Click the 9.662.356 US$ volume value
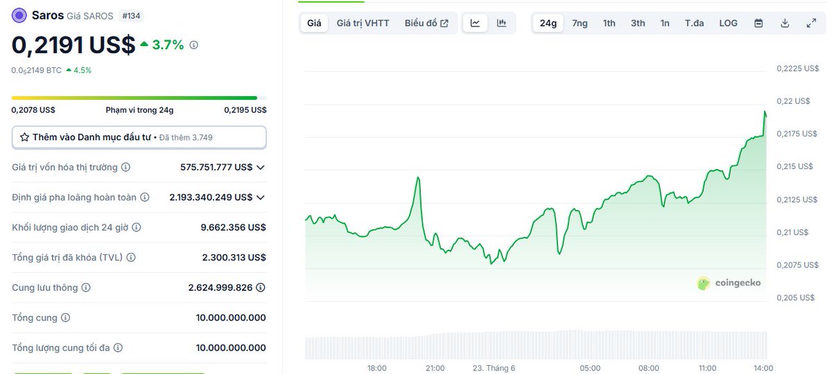832x374 pixels. pos(233,227)
